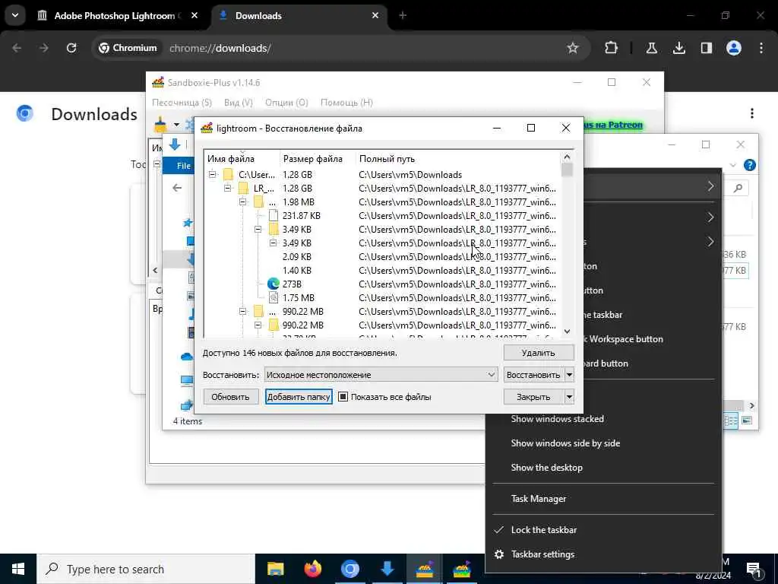Open the Downloads page three-dot menu
This screenshot has width=778, height=584.
tap(752, 113)
